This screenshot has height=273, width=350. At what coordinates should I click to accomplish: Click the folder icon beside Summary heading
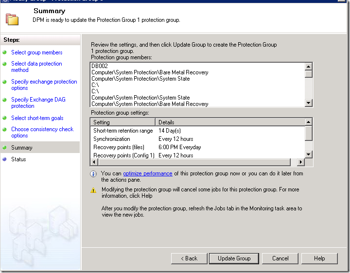[12, 19]
